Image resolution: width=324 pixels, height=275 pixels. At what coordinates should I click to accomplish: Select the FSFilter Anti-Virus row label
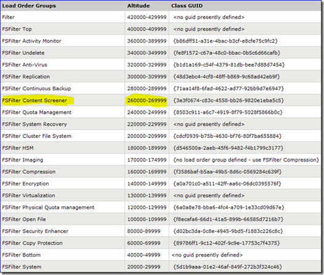click(25, 65)
